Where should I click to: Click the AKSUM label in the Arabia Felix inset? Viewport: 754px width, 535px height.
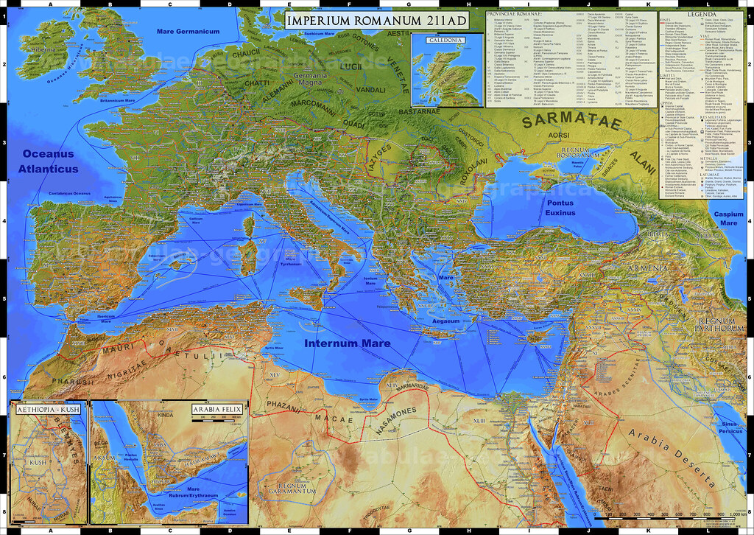105,458
